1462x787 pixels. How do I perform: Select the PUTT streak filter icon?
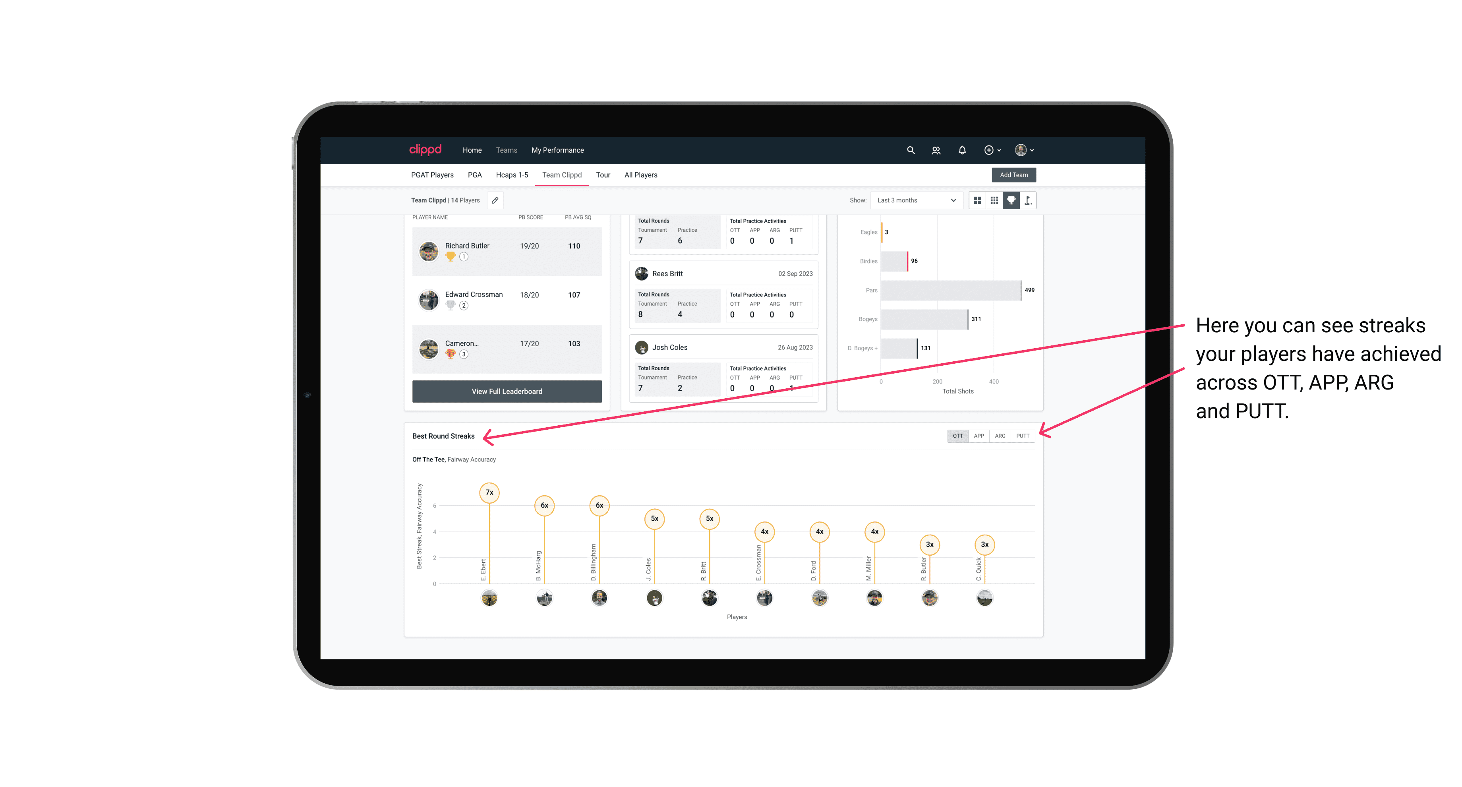tap(1023, 435)
